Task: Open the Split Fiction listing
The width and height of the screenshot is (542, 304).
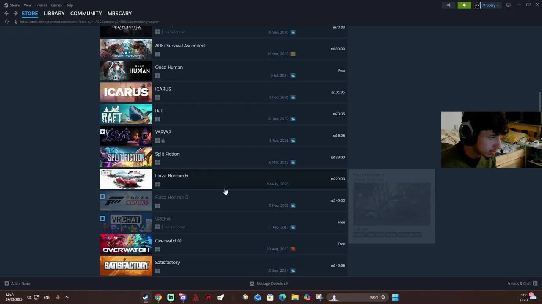Action: pyautogui.click(x=224, y=157)
